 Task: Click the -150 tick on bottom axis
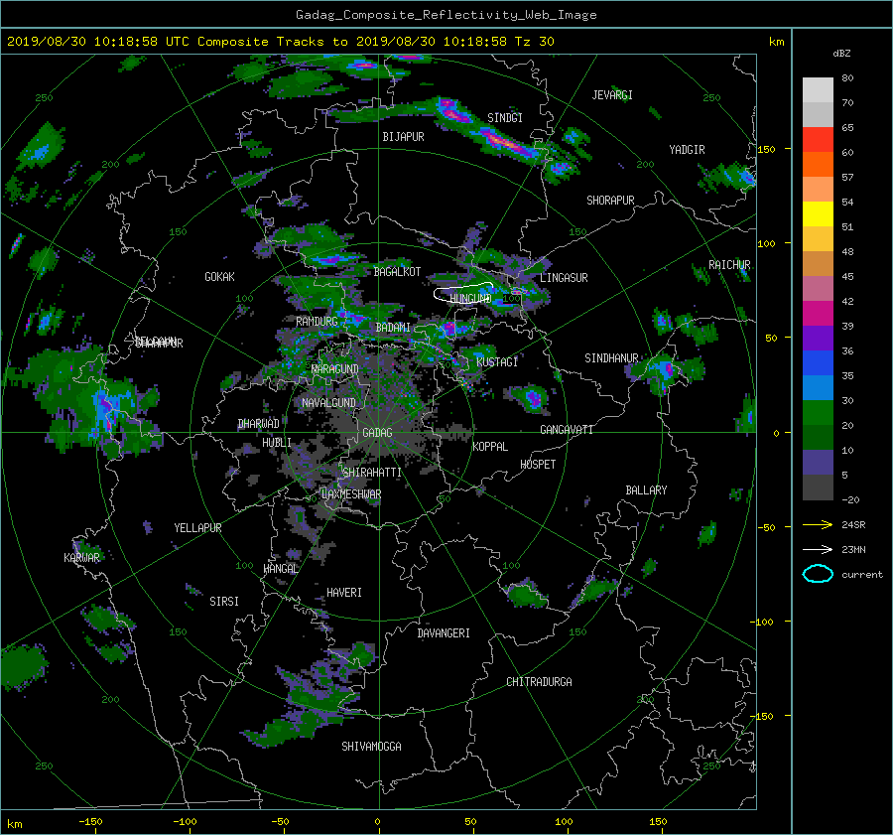click(90, 822)
